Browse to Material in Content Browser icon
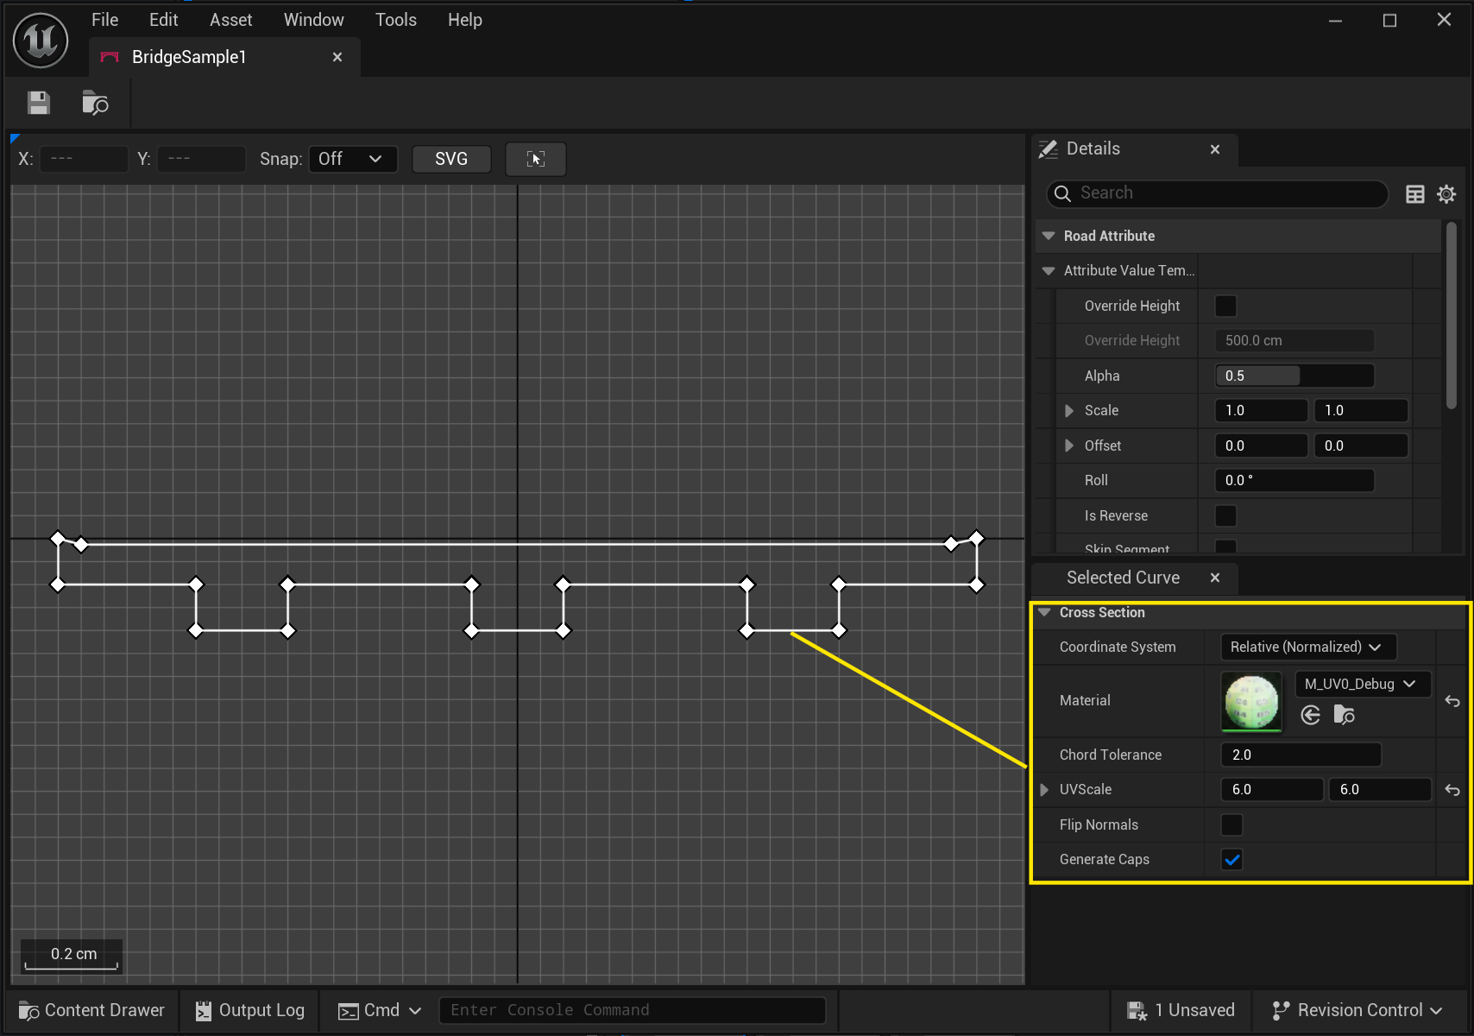This screenshot has width=1474, height=1036. [x=1345, y=715]
